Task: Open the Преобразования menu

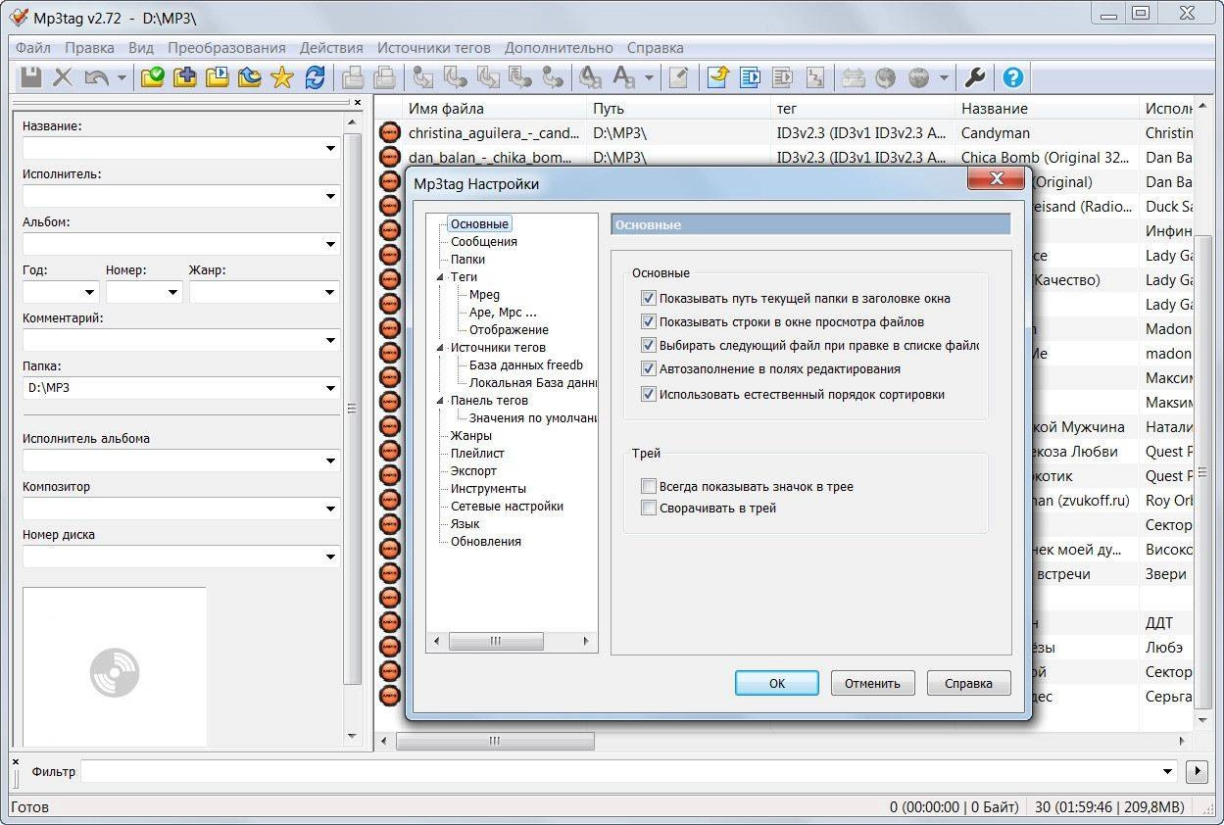Action: point(226,47)
